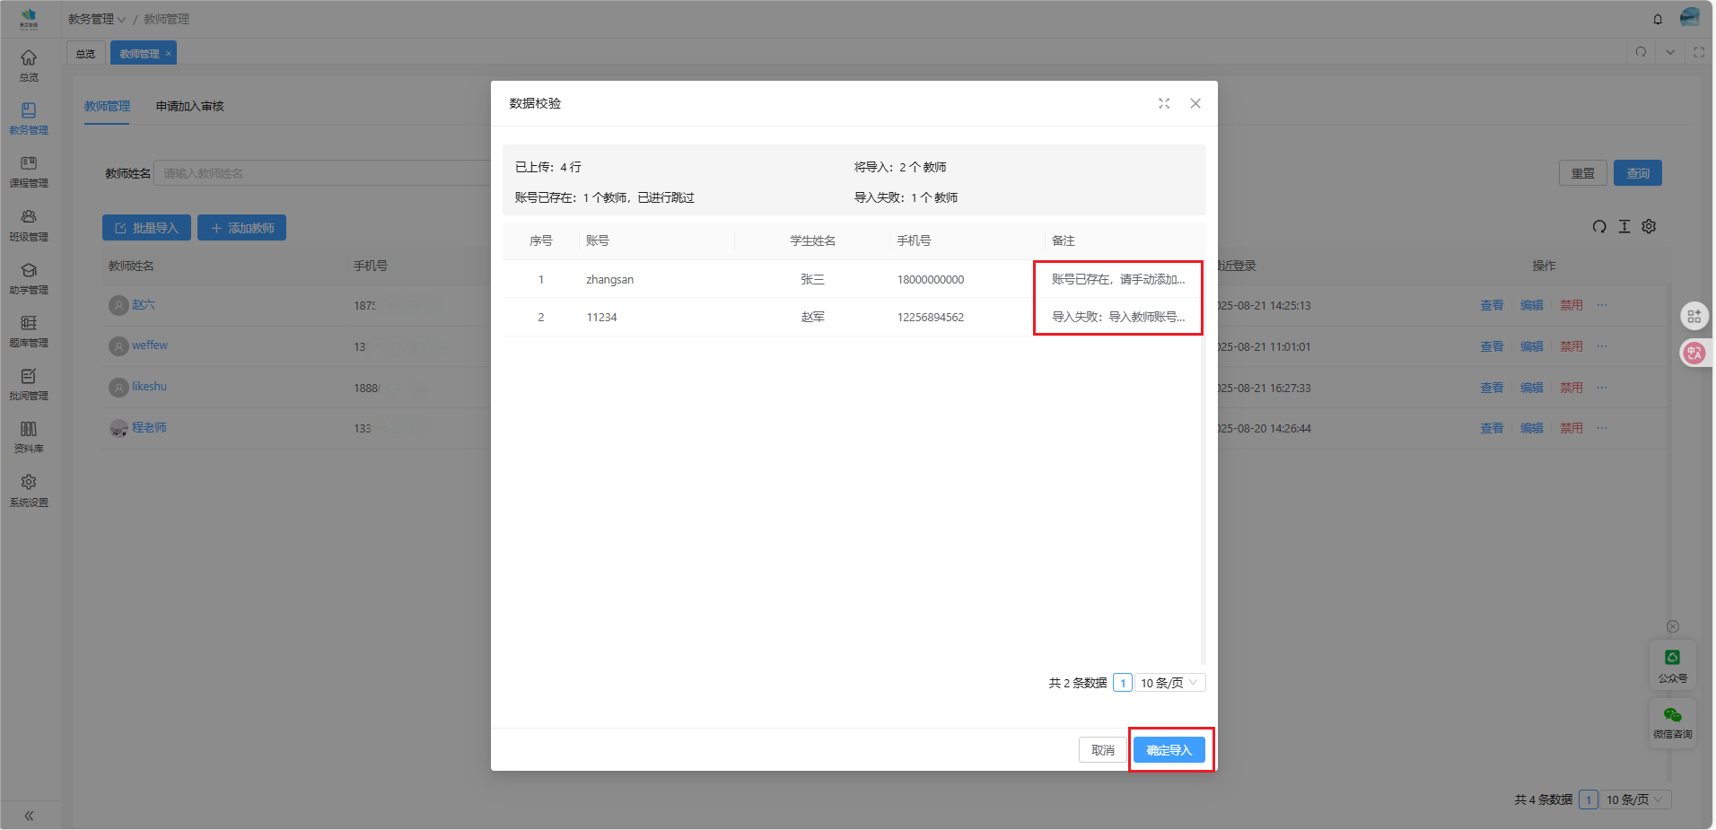
Task: Go to 题库管理 in the sidebar
Action: tap(29, 331)
